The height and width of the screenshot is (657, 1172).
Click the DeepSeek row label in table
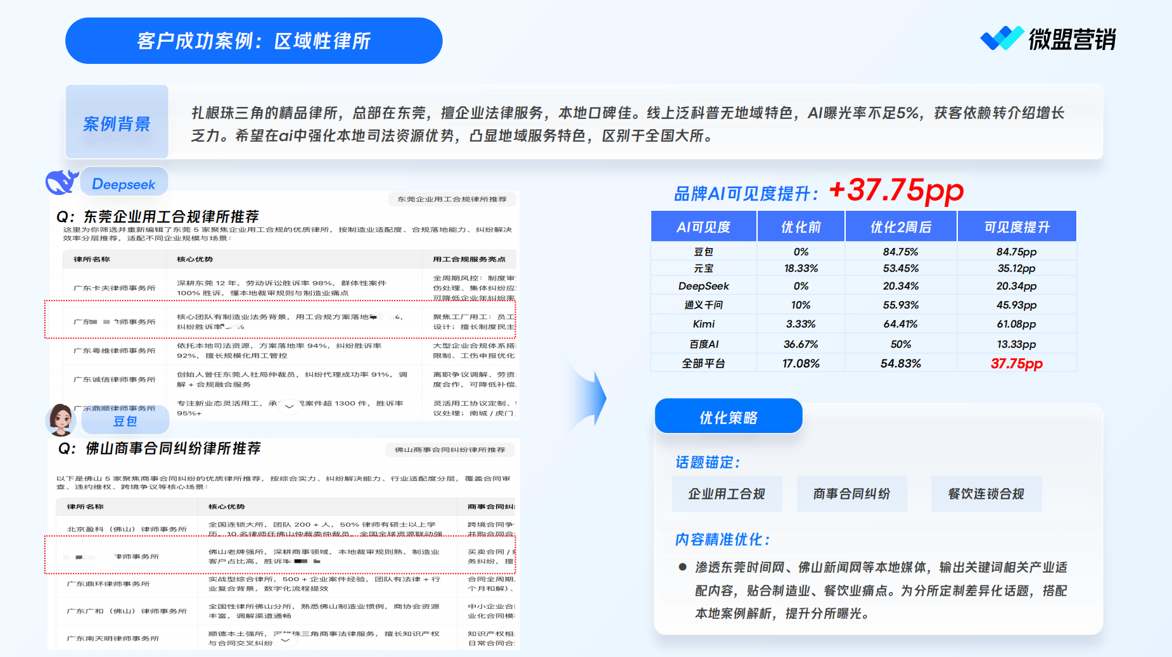click(x=703, y=286)
